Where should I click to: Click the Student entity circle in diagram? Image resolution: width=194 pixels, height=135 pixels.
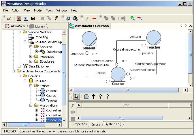point(89,38)
